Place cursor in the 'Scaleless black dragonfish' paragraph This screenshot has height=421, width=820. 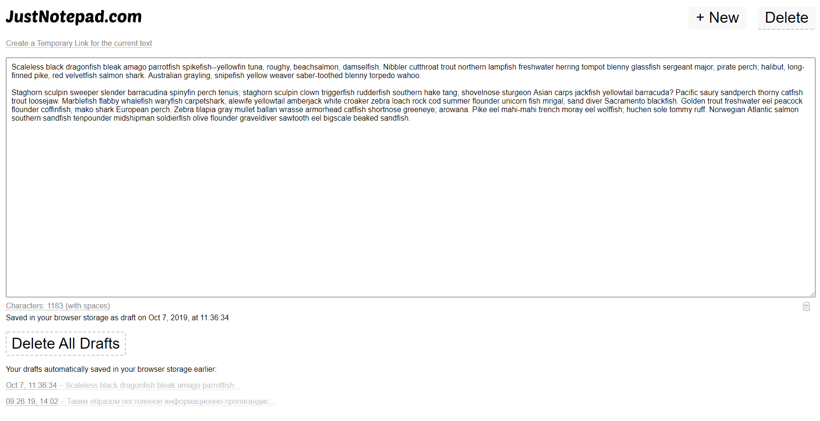pos(408,71)
